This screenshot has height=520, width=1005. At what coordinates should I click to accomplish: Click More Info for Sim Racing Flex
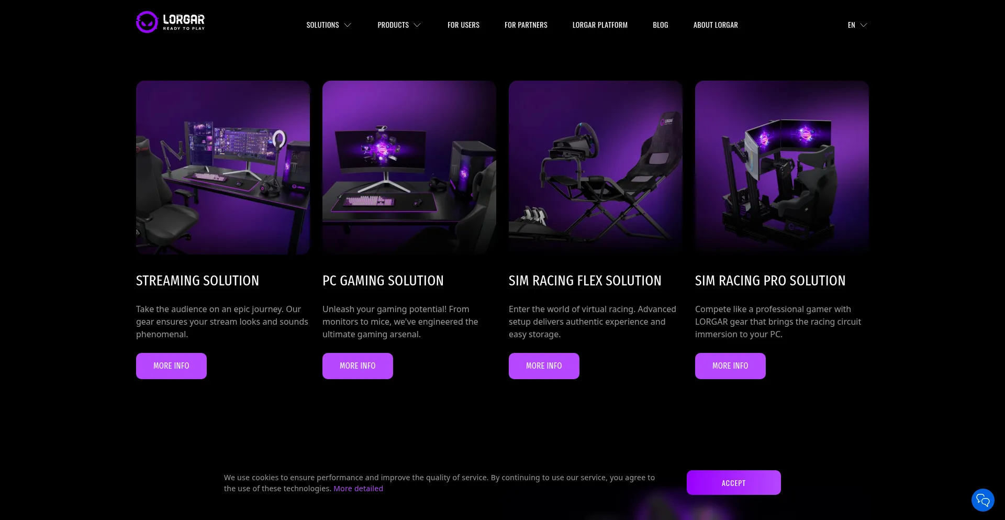click(544, 366)
